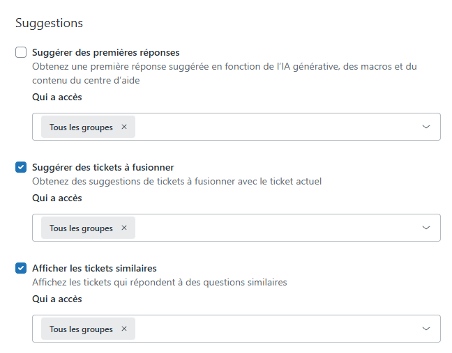Click the Suggestions section heading
452x353 pixels.
pos(49,23)
